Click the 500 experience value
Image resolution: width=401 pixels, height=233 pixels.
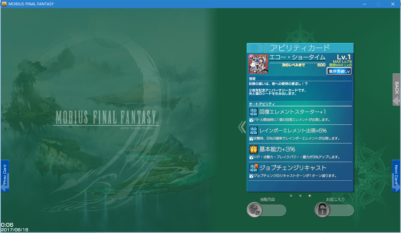pos(321,65)
